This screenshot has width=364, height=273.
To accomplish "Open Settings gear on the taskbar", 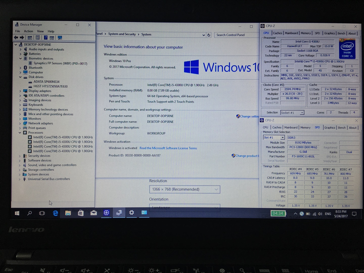I will click(131, 213).
